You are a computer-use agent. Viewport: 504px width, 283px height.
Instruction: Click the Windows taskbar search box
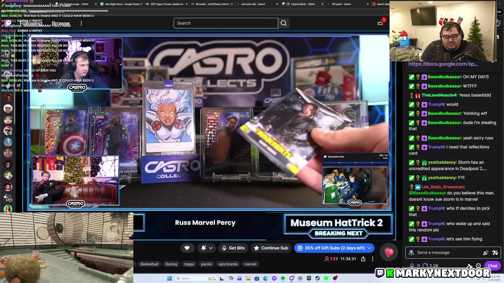(196, 278)
